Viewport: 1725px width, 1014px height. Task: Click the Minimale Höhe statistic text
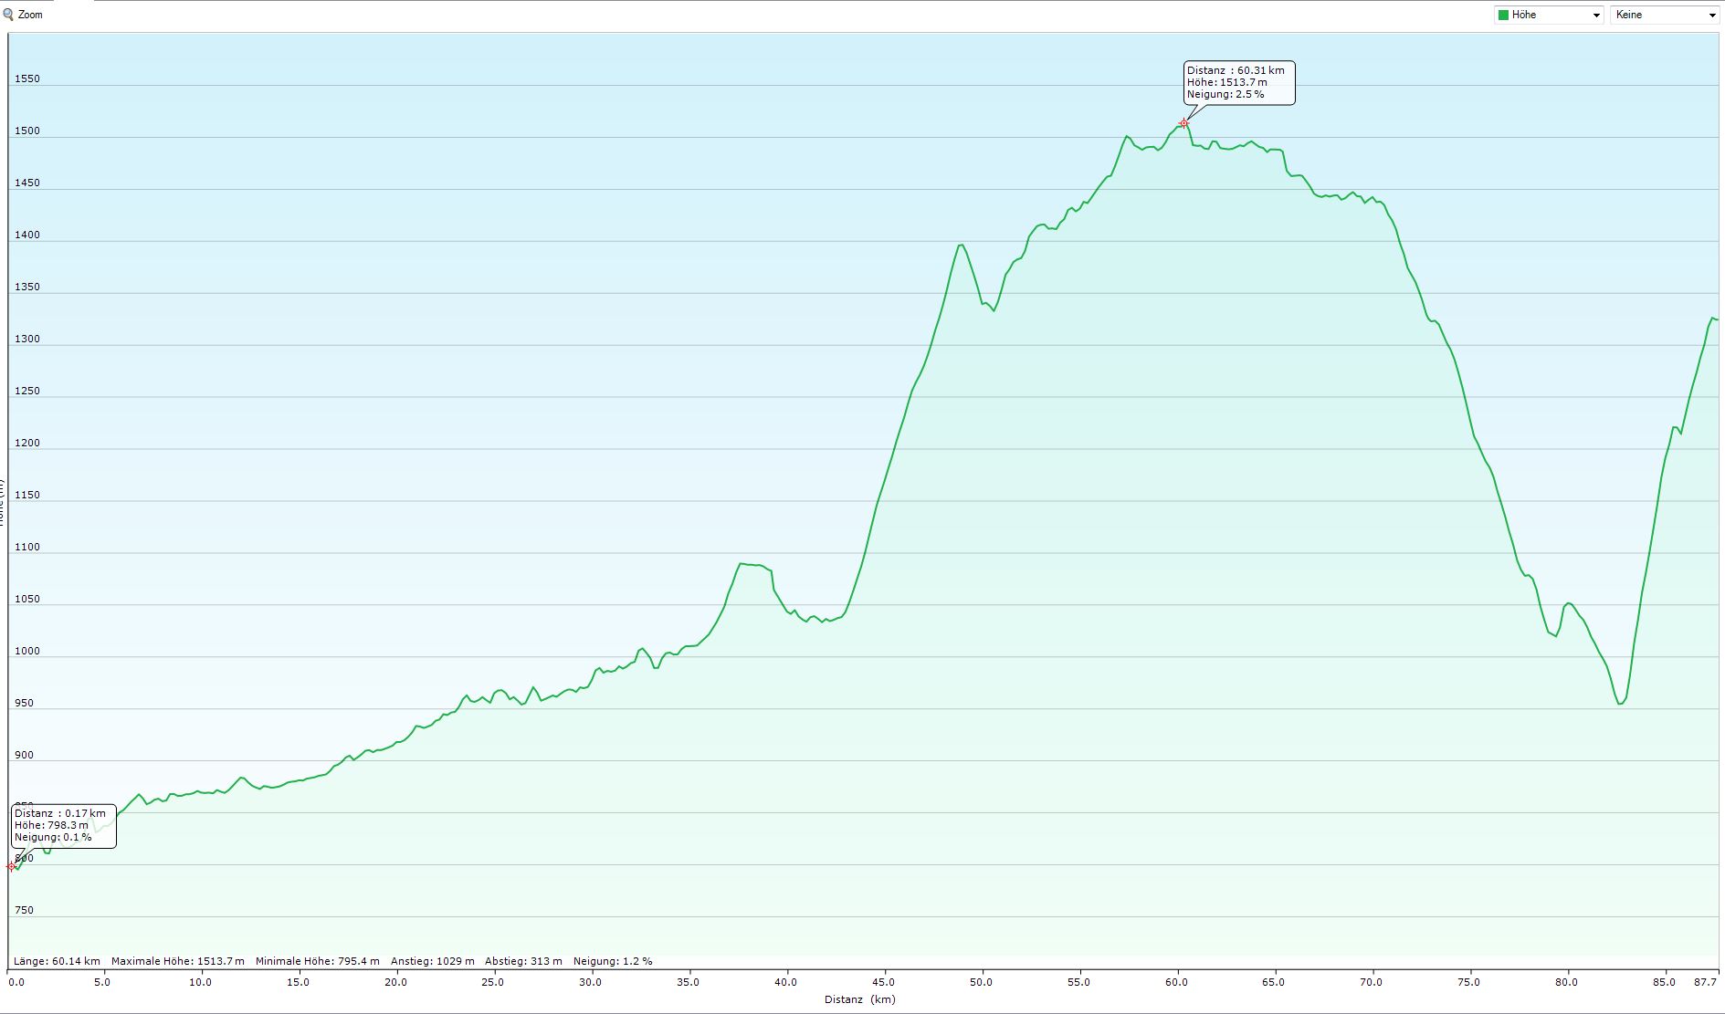317,961
